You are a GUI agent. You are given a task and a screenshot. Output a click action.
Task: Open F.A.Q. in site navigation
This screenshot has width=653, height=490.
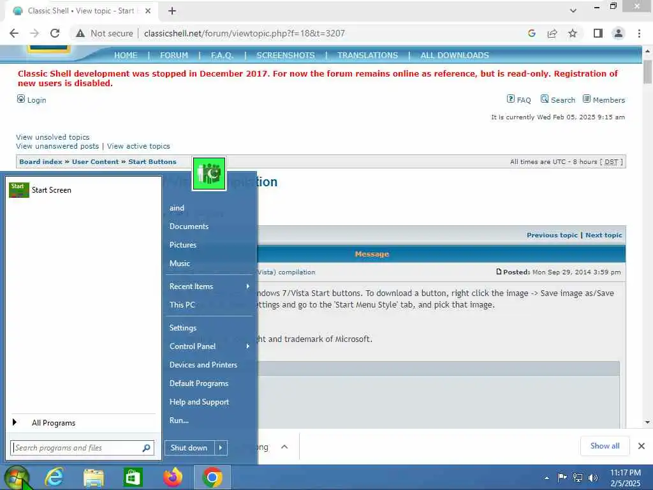pos(222,55)
